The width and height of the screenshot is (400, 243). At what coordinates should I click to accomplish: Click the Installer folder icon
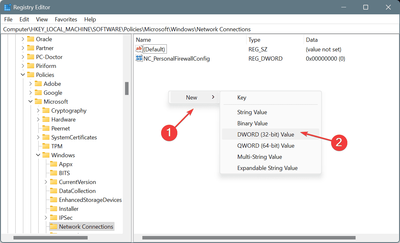tap(54, 209)
